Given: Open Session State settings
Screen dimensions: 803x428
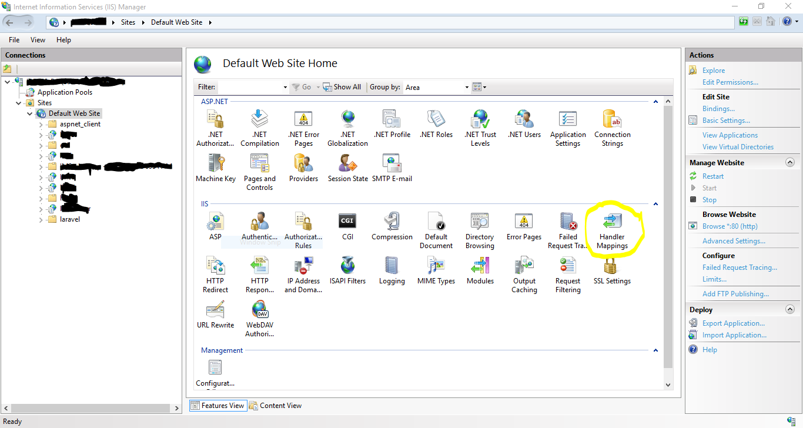Looking at the screenshot, I should [x=347, y=170].
